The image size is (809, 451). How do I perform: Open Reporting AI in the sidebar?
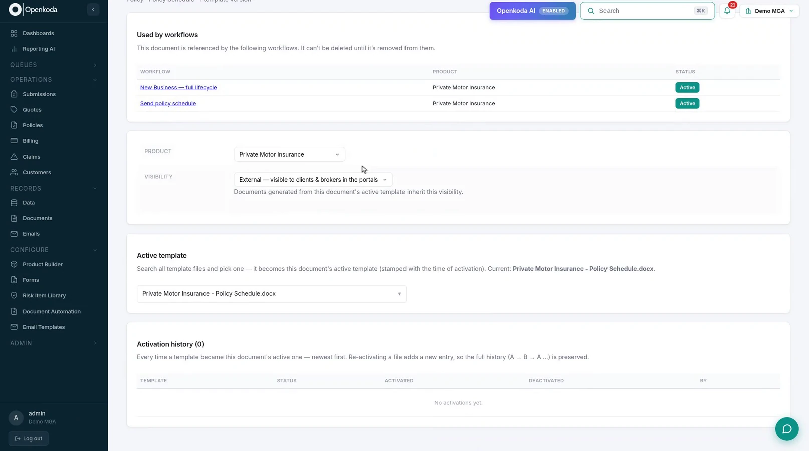point(39,49)
